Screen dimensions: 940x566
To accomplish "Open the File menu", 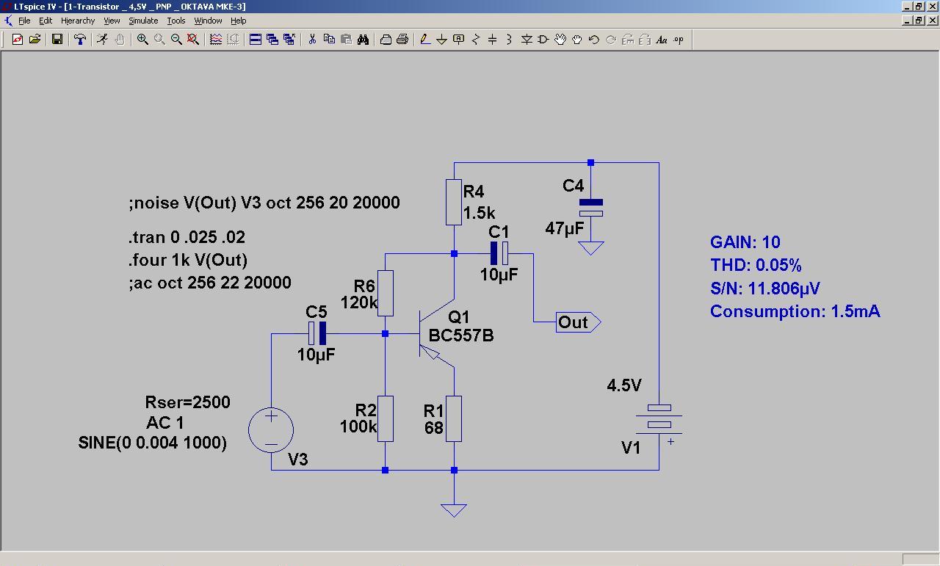I will click(24, 21).
